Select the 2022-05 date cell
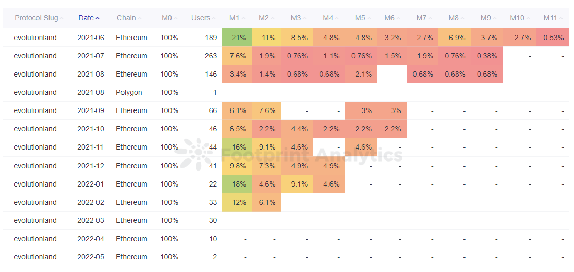This screenshot has height=272, width=574. point(90,257)
